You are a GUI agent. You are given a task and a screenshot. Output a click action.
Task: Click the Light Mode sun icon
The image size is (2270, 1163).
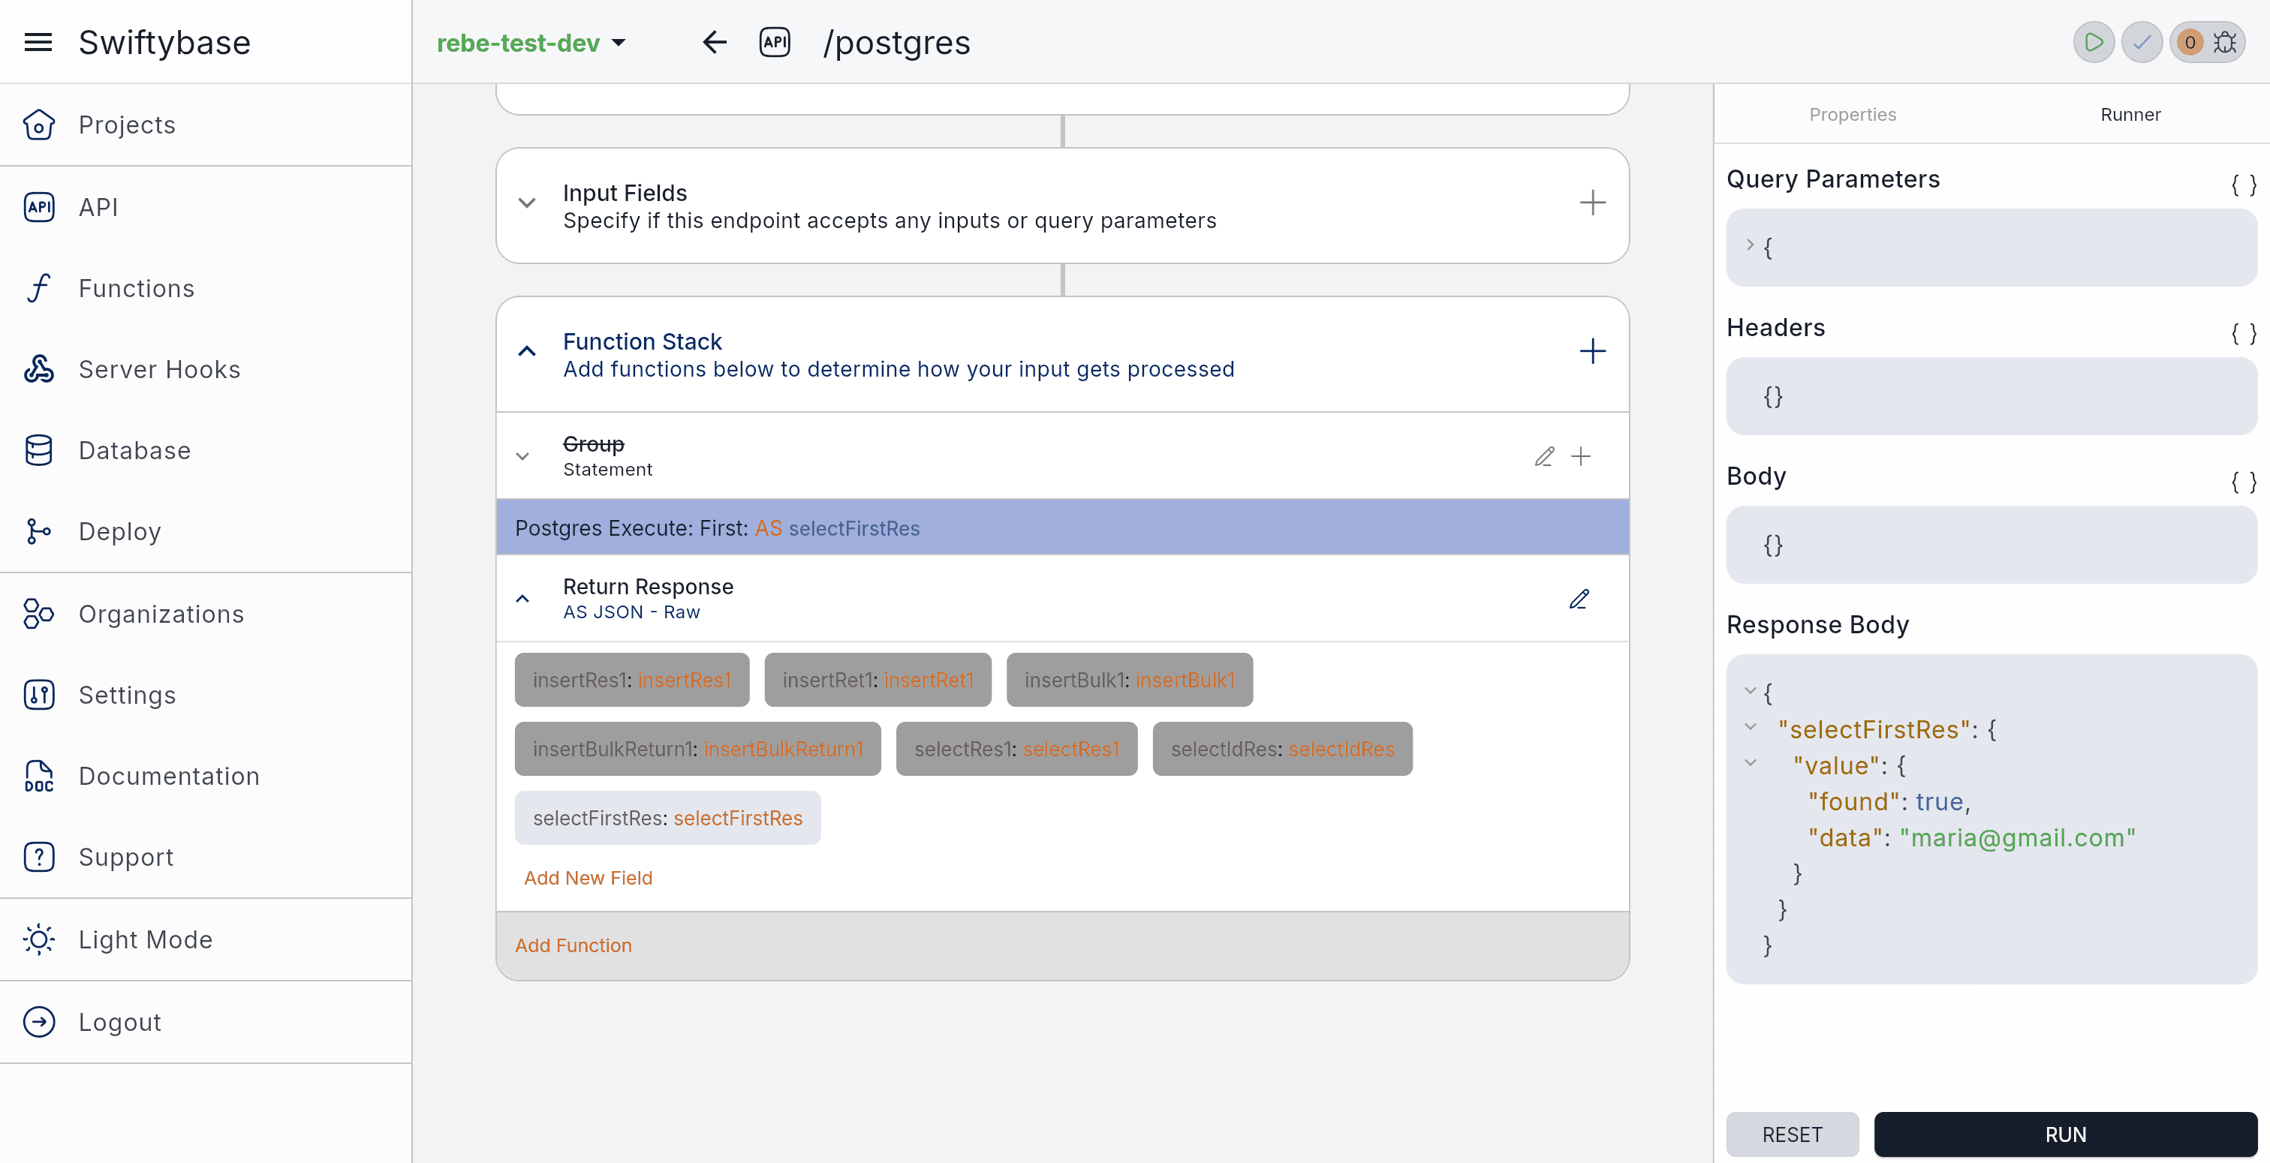point(39,940)
